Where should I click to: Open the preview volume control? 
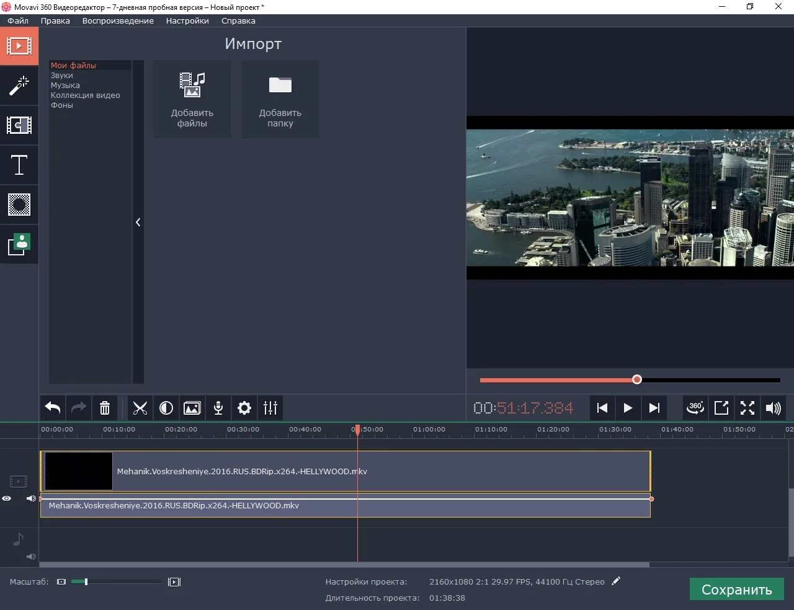coord(774,408)
